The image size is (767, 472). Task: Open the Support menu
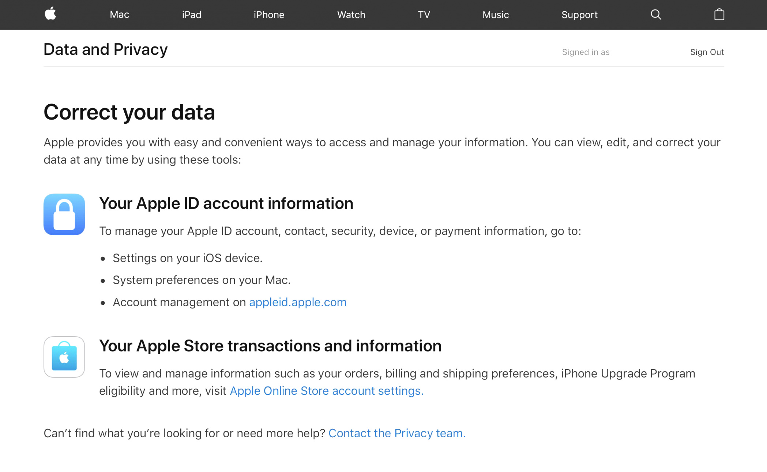pyautogui.click(x=579, y=15)
